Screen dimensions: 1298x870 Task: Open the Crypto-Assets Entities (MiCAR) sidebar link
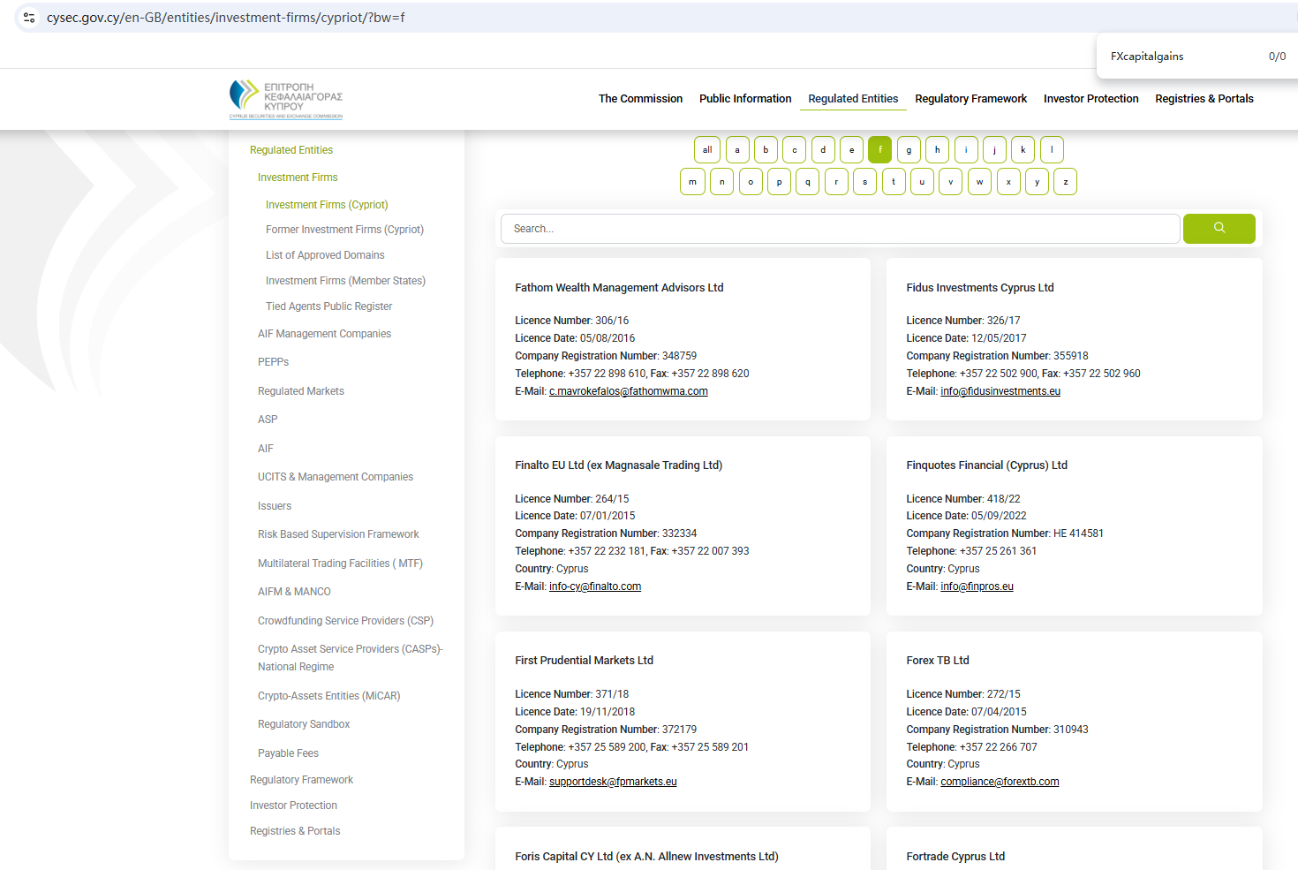coord(328,696)
